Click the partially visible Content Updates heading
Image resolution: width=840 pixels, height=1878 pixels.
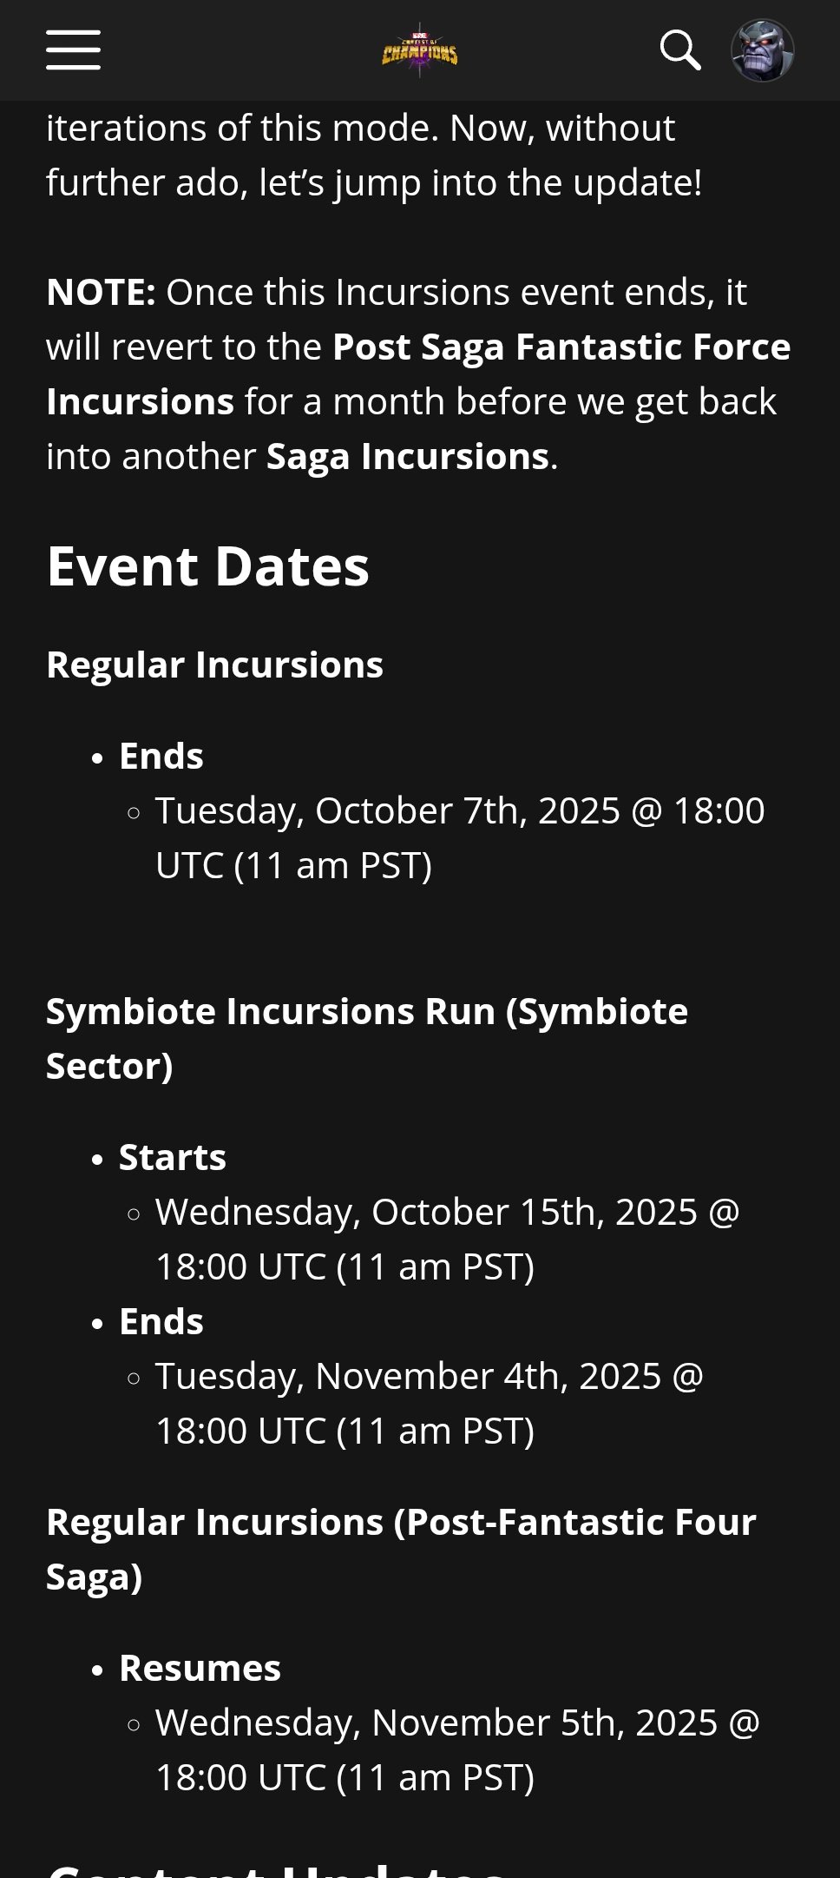pyautogui.click(x=276, y=1868)
